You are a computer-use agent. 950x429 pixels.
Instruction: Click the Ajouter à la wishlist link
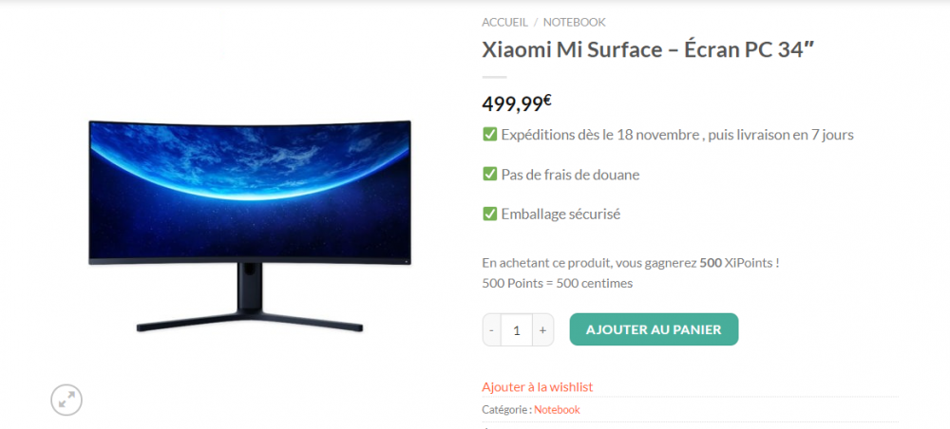pyautogui.click(x=538, y=386)
